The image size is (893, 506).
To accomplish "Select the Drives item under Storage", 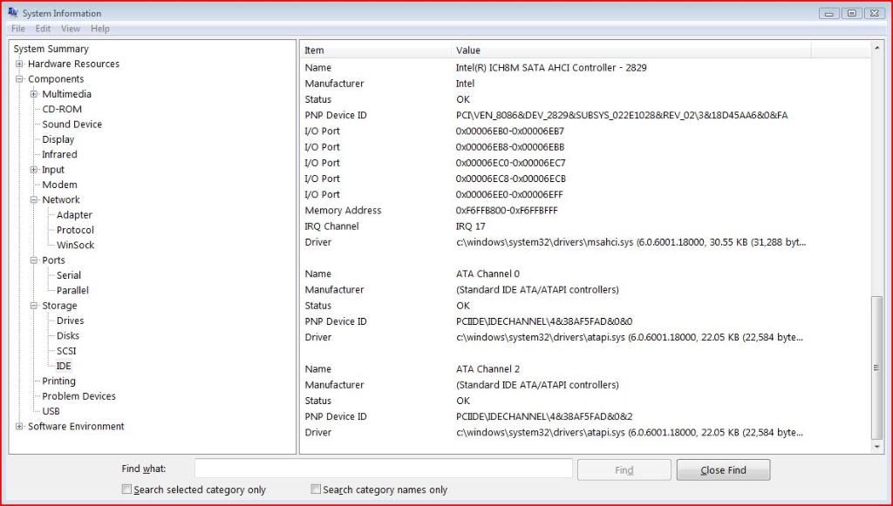I will (71, 320).
